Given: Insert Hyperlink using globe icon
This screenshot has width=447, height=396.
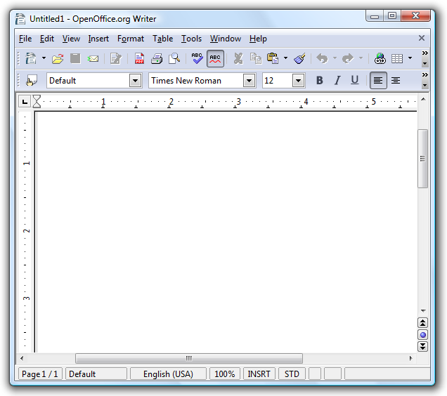Looking at the screenshot, I should click(x=380, y=58).
